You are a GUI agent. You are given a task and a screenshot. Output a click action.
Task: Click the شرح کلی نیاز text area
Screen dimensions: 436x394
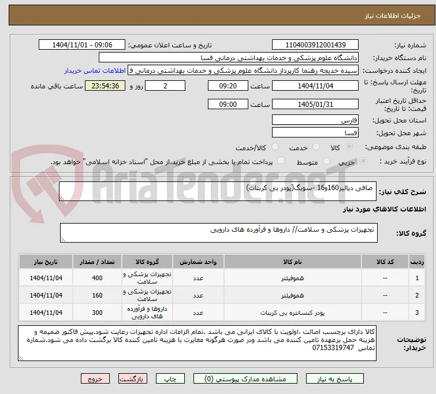(x=218, y=191)
